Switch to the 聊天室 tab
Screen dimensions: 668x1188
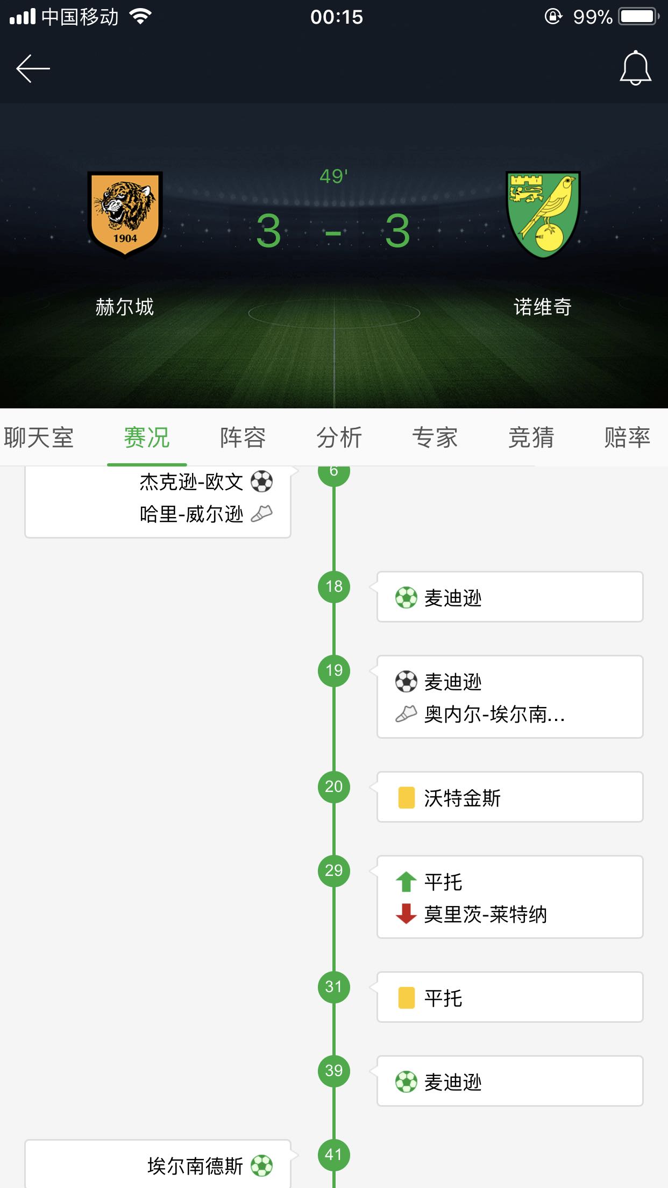pyautogui.click(x=39, y=437)
